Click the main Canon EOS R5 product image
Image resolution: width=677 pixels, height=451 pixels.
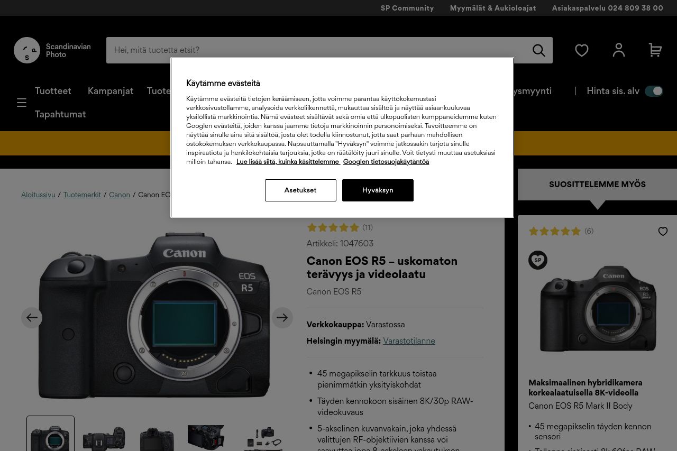click(154, 316)
